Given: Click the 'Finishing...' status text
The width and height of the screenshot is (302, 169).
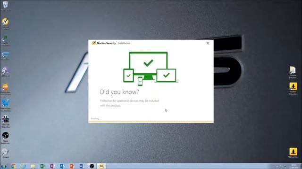Looking at the screenshot, I should (x=95, y=119).
